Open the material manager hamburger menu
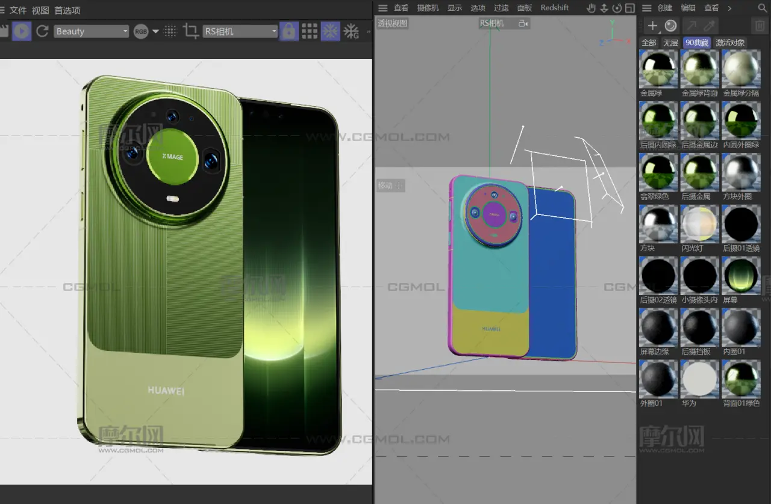Image resolution: width=771 pixels, height=504 pixels. coord(646,8)
